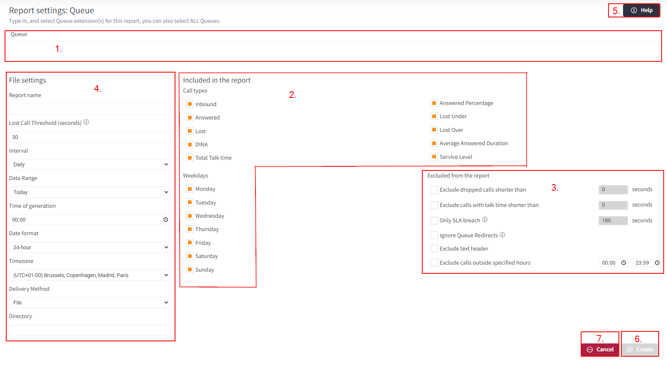The height and width of the screenshot is (365, 667).
Task: Uncheck Friday in Weekdays
Action: [x=190, y=243]
